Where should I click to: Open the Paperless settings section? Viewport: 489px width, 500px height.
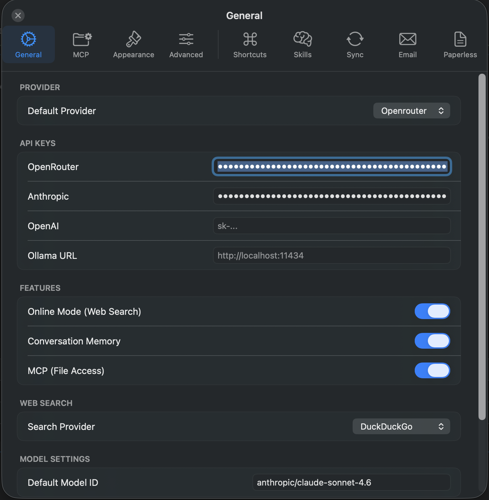460,44
